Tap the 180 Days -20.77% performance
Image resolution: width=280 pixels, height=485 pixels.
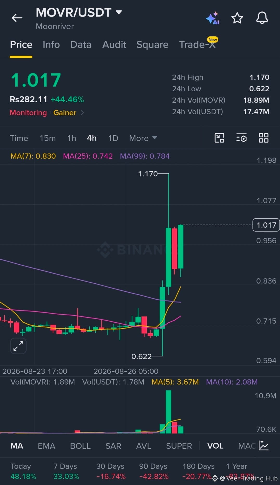(x=198, y=471)
